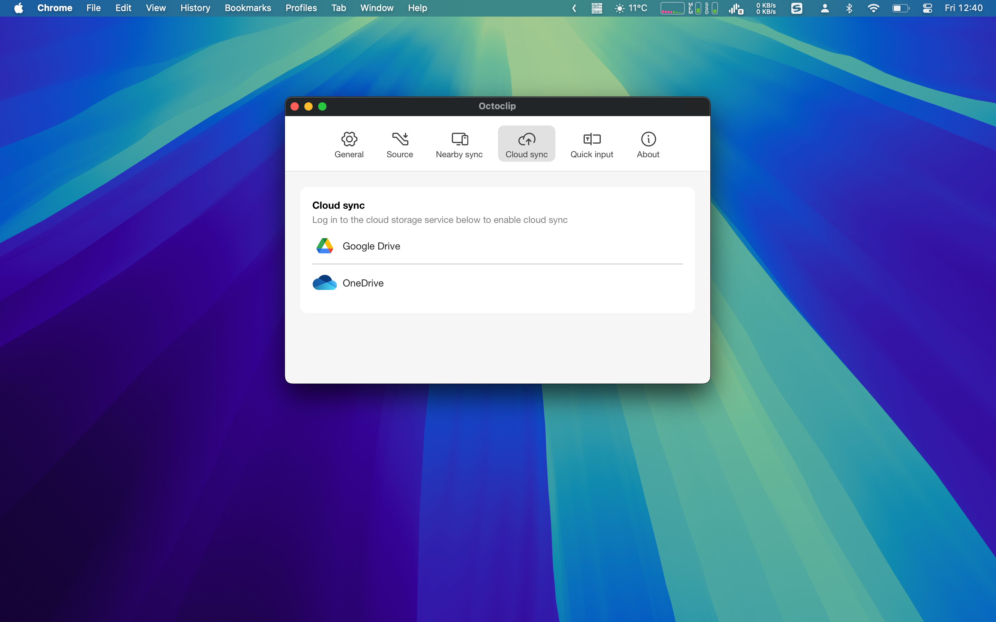Open the Nearby sync tab
996x622 pixels.
[x=459, y=144]
